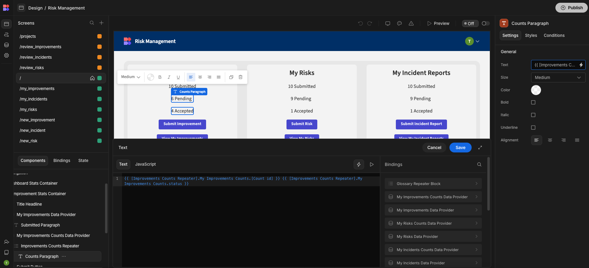Click Submit Incident Report button in preview
The height and width of the screenshot is (268, 589).
[421, 124]
